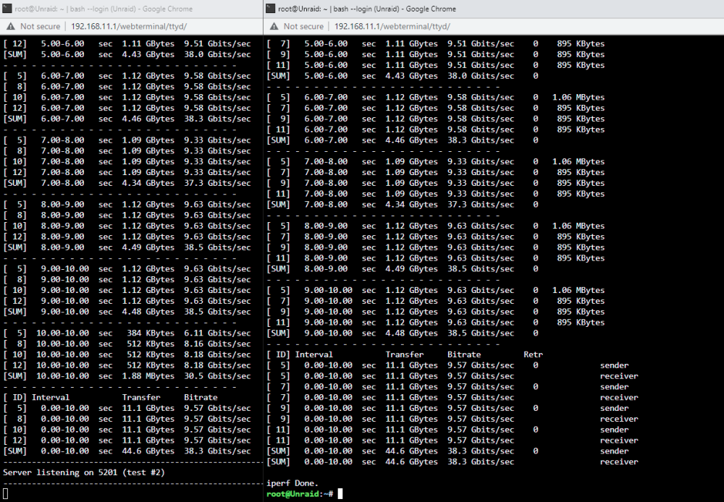The width and height of the screenshot is (724, 502).
Task: Click '384 KBytes' in the left terminal
Action: (x=151, y=333)
